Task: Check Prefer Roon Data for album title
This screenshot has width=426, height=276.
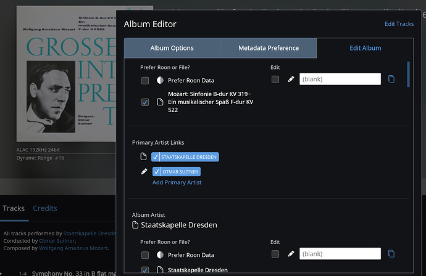Action: click(x=145, y=81)
